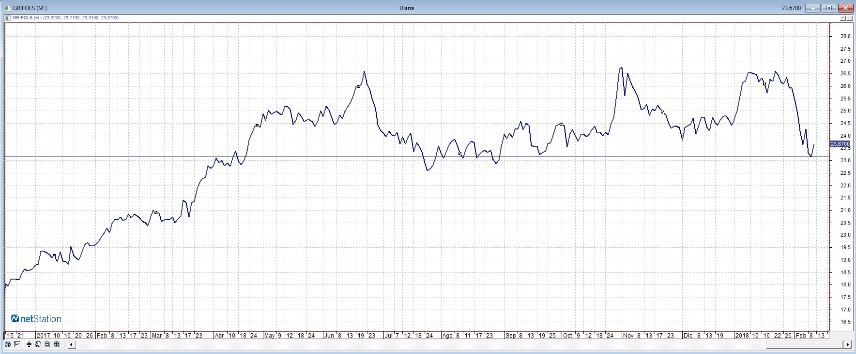
Task: Click the horizontal scrollbar thumb at the bottom
Action: pyautogui.click(x=805, y=345)
